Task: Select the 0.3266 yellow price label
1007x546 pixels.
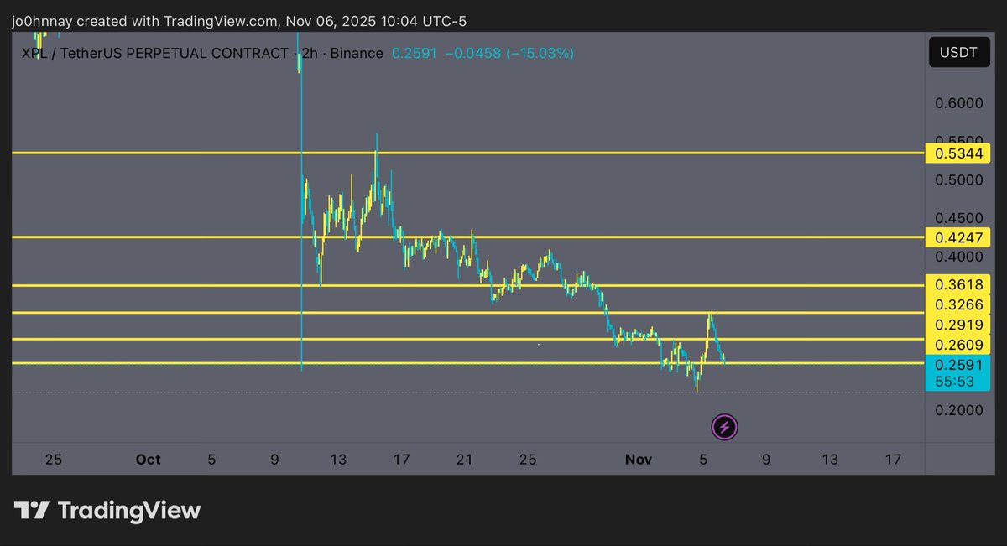Action: (957, 304)
